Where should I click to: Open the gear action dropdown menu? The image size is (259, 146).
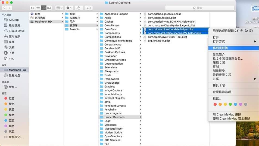coord(69,8)
